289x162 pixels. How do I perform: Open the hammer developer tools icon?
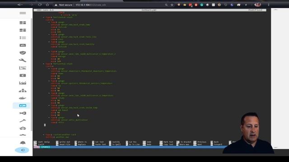[23, 121]
